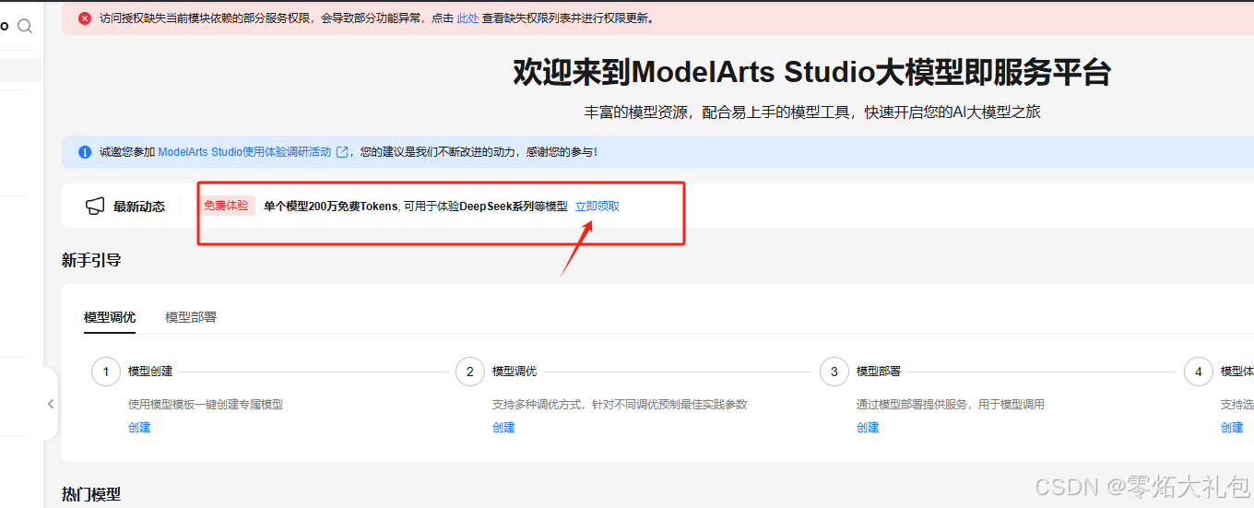The image size is (1254, 508).
Task: Click step 2 circle for 模型调优
Action: (x=470, y=372)
